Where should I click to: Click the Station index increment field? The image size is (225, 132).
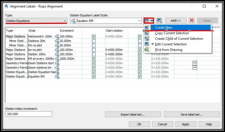coord(29,114)
